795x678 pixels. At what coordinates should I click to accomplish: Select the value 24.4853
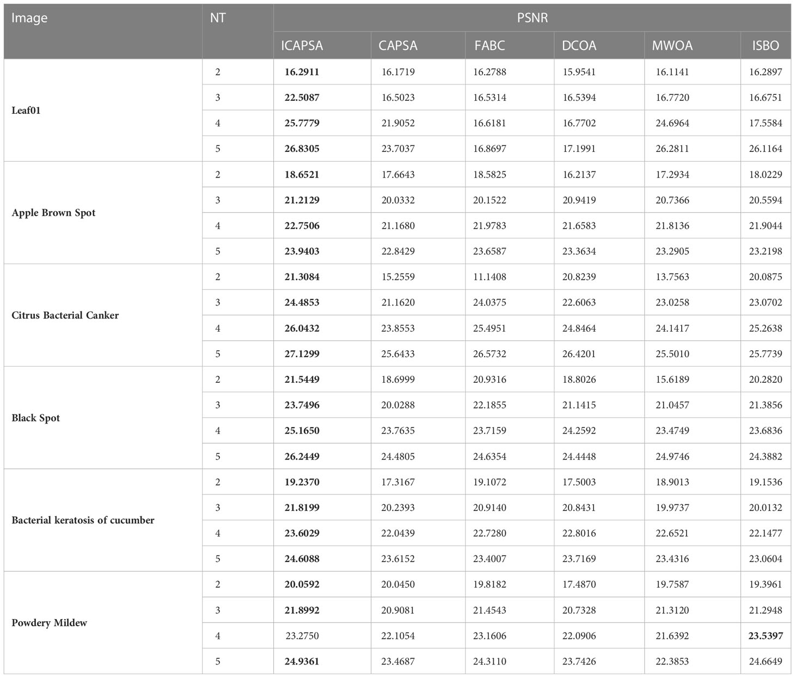[x=302, y=303]
